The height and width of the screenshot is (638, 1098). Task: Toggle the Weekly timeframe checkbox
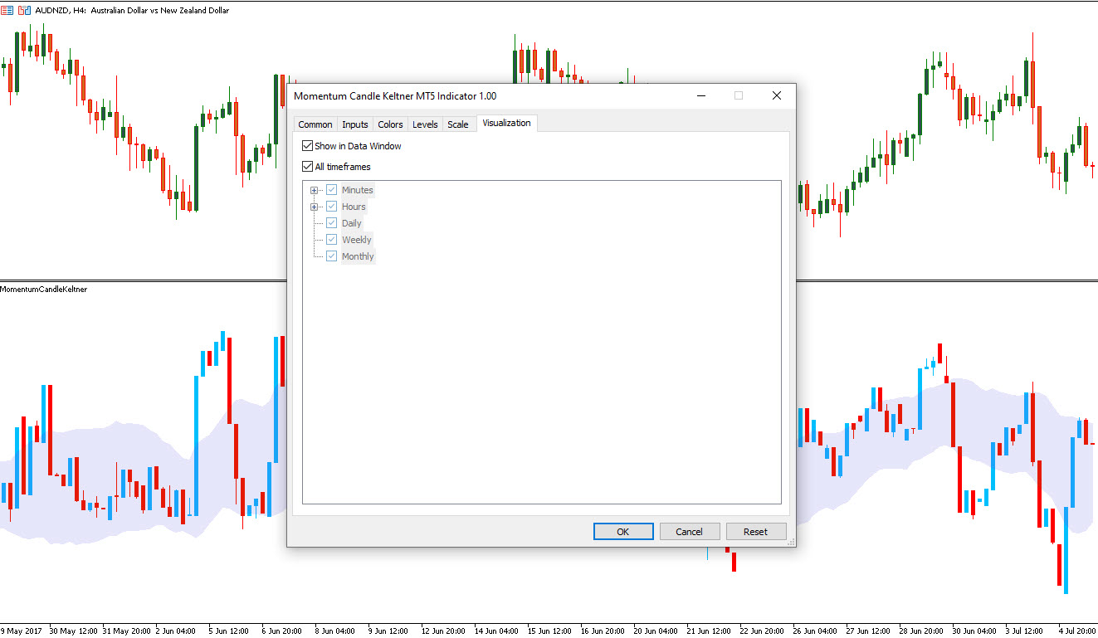pos(332,240)
